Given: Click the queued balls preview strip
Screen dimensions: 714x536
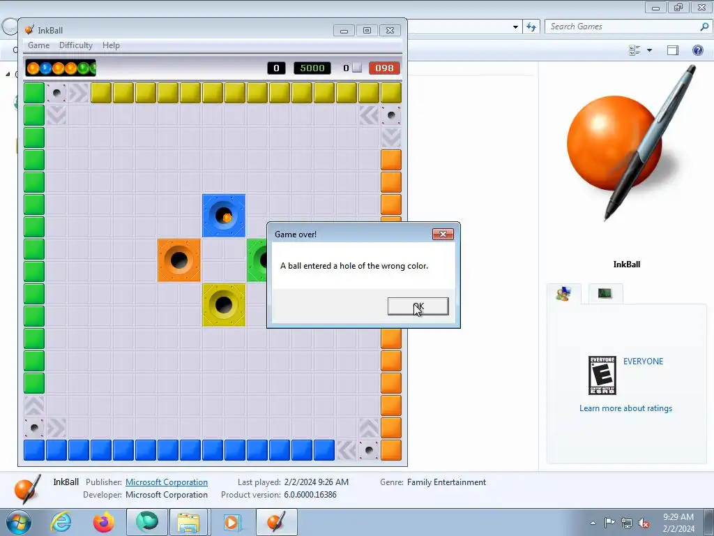Looking at the screenshot, I should (x=61, y=68).
